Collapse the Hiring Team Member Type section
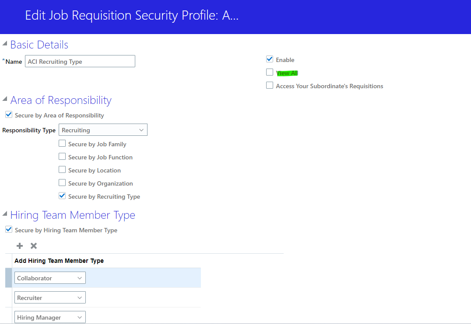The width and height of the screenshot is (471, 324). (4, 214)
